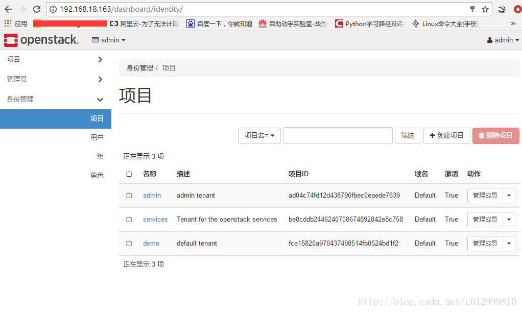Click the 'admin tenant' description cell
Image resolution: width=522 pixels, height=312 pixels.
[196, 196]
